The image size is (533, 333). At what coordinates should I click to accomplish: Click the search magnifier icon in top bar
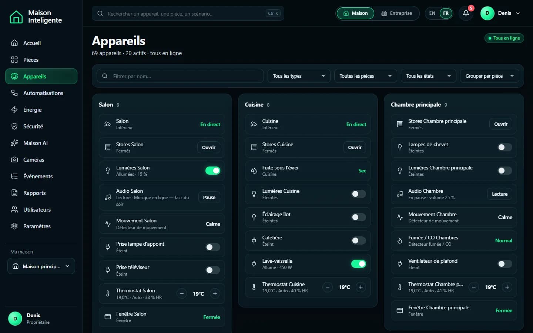pyautogui.click(x=100, y=13)
